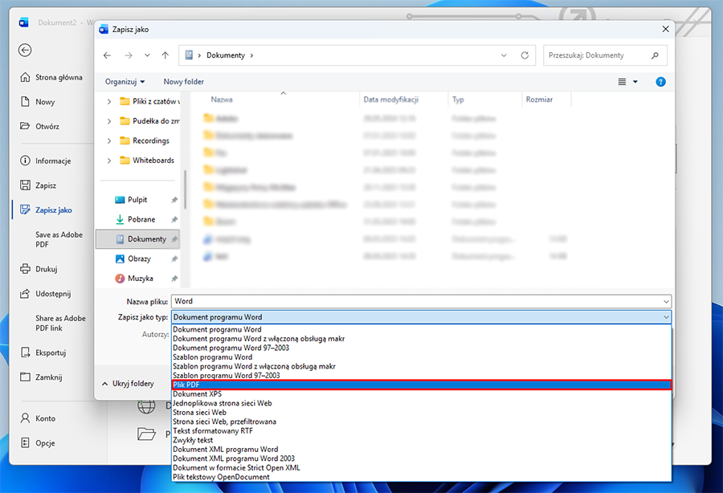The height and width of the screenshot is (493, 723).
Task: Go up one folder level
Action: click(165, 55)
